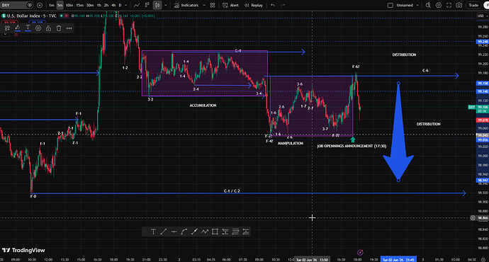The width and height of the screenshot is (489, 262).
Task: Select the 30m interval
Action: pos(90,5)
